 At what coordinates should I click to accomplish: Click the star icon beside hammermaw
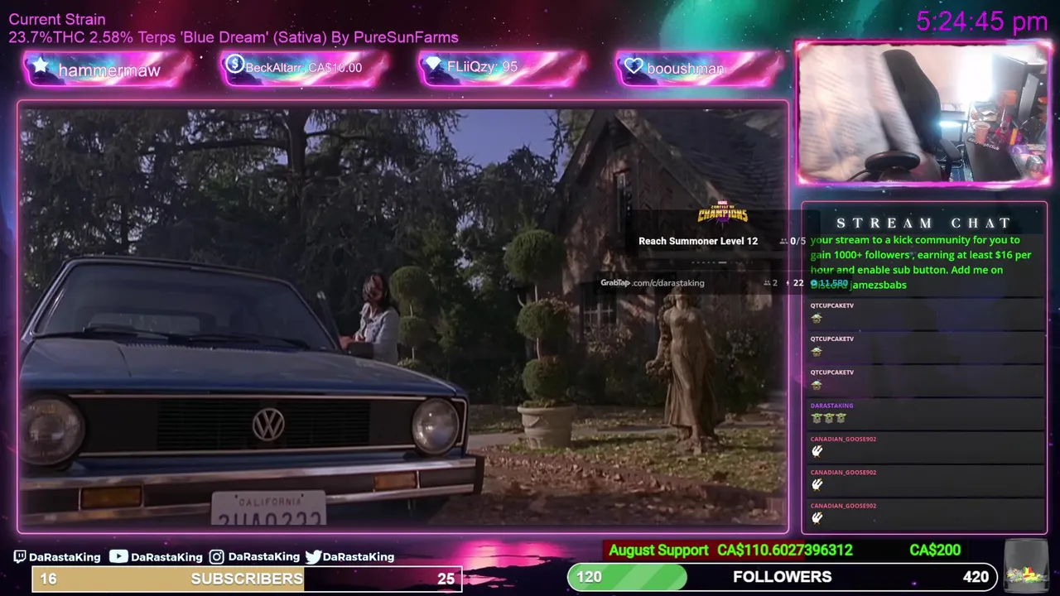[x=41, y=66]
